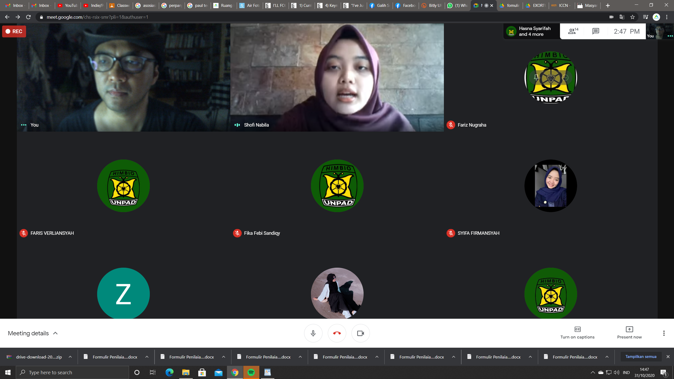Pin Fariz Nugraha's tile
Viewport: 674px width, 379px height.
[536, 77]
